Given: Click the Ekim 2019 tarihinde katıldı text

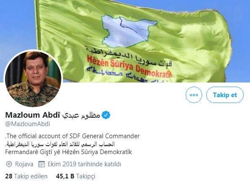Looking at the screenshot, I should tap(84, 164).
